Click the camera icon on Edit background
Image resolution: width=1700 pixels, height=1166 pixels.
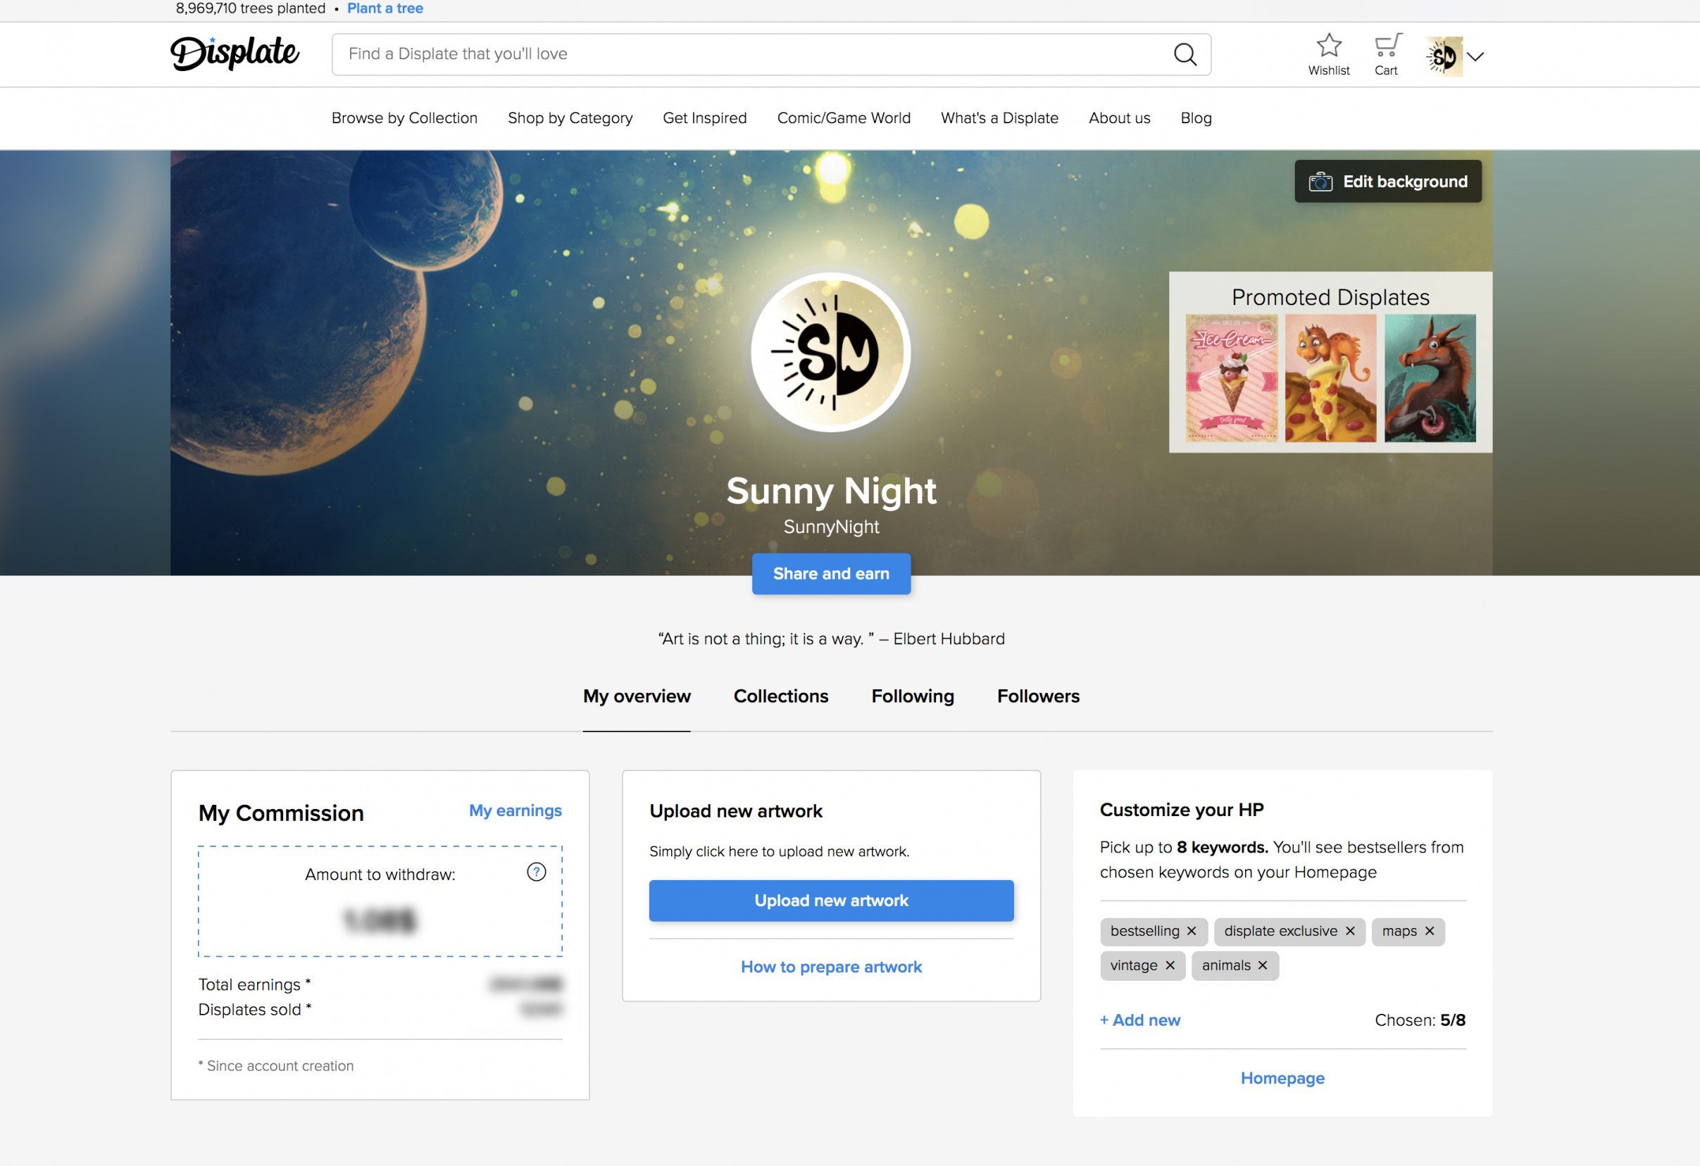[x=1320, y=182]
